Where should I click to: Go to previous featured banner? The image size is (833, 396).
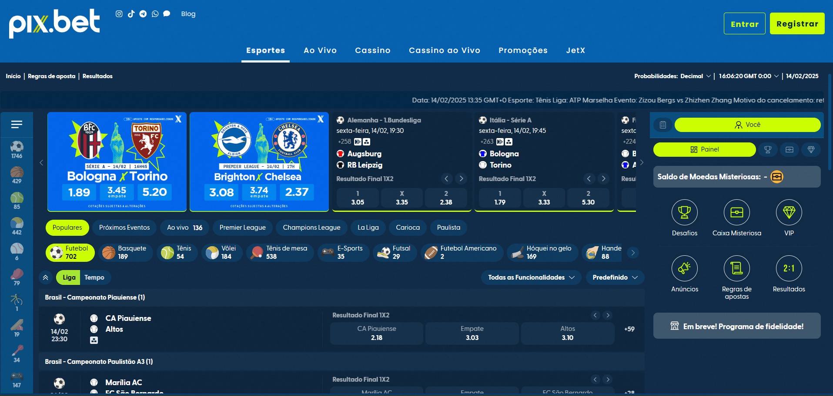pos(41,163)
